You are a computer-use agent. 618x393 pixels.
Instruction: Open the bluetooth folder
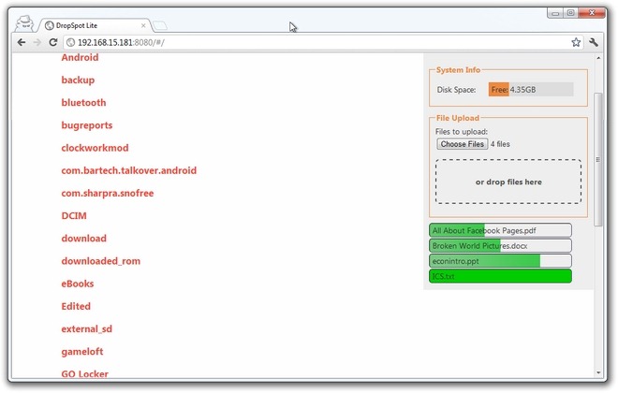[83, 103]
